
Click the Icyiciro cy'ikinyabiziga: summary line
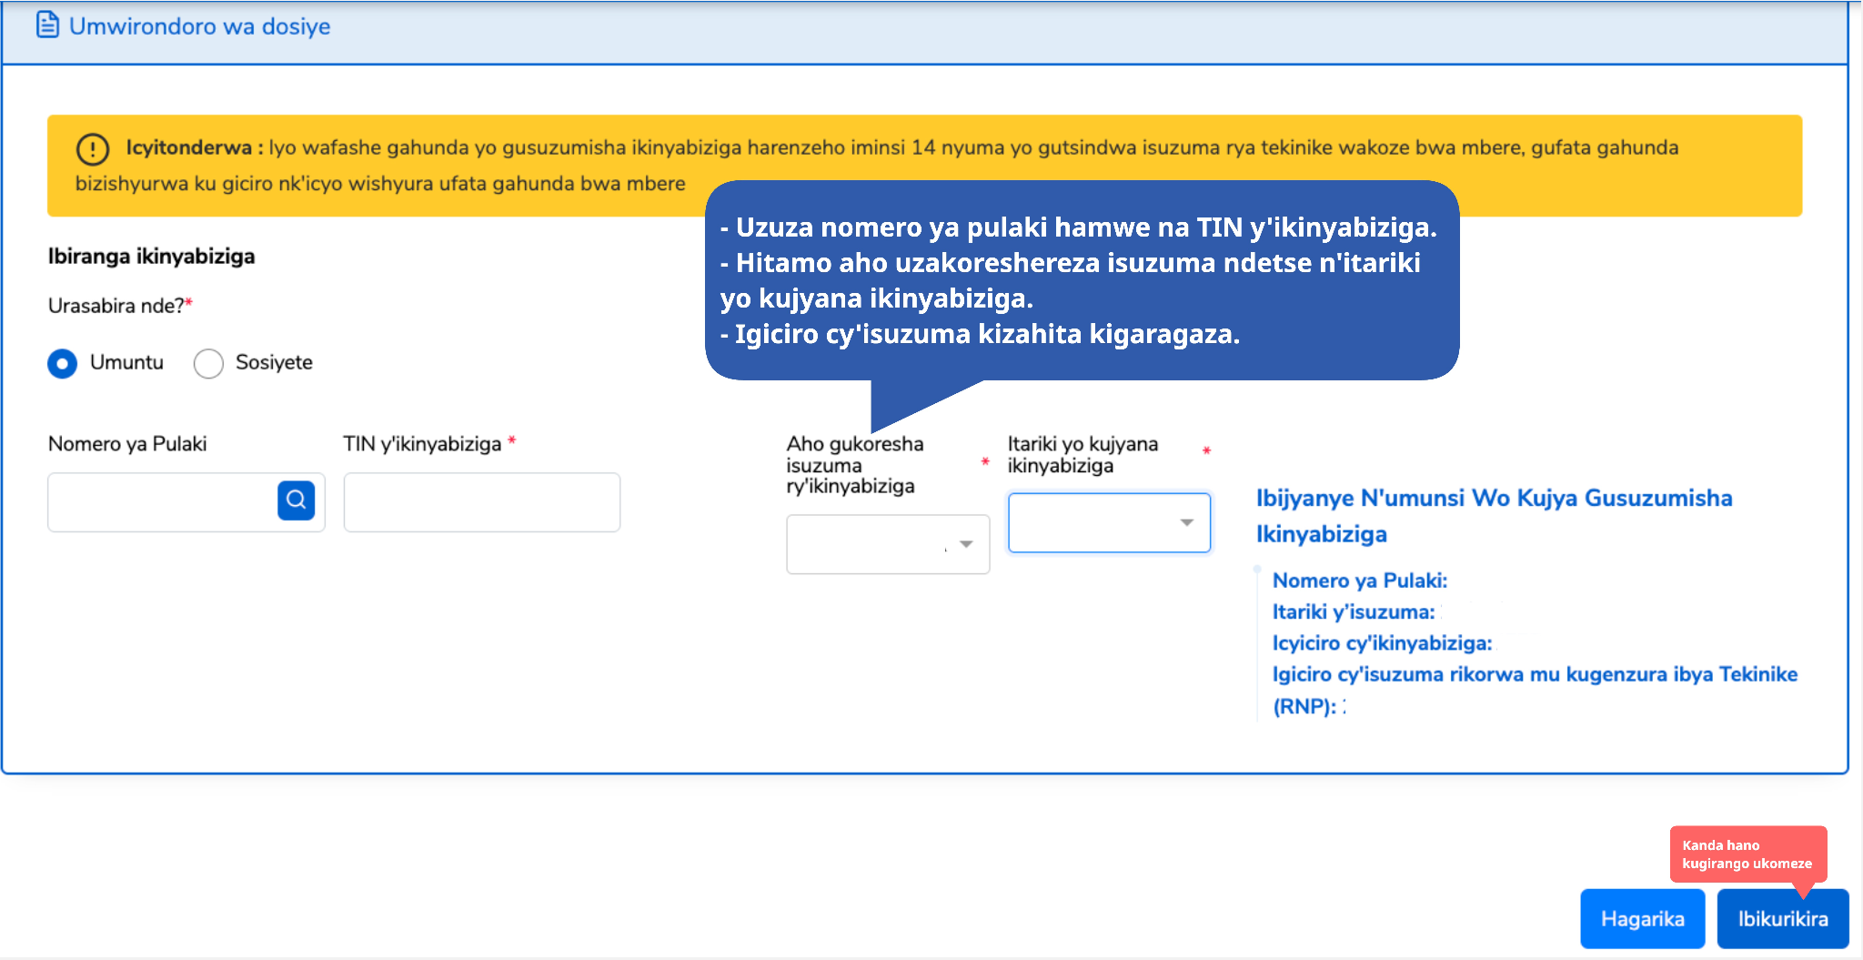pyautogui.click(x=1383, y=643)
